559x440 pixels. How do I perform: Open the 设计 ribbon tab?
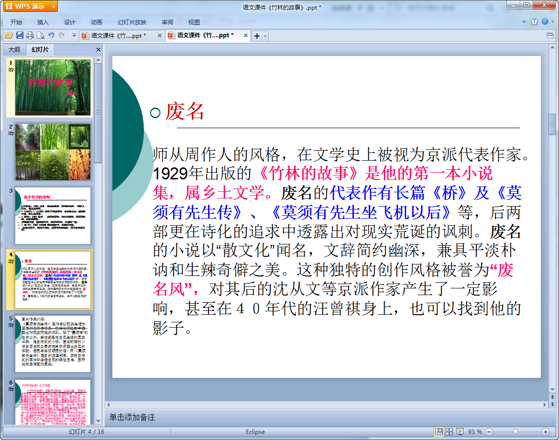(69, 22)
